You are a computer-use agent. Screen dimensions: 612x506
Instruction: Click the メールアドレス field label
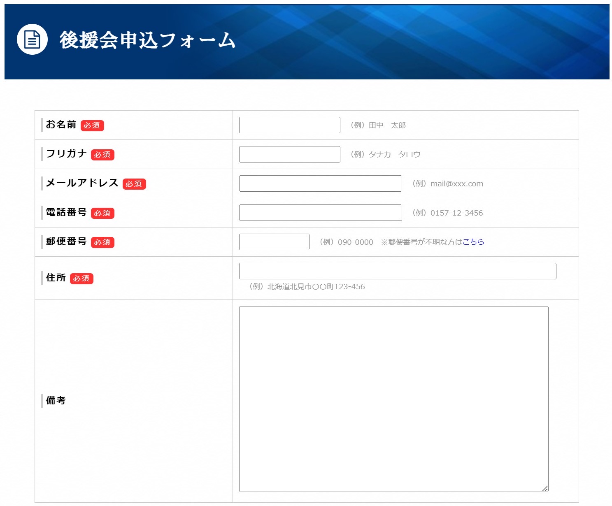(82, 183)
